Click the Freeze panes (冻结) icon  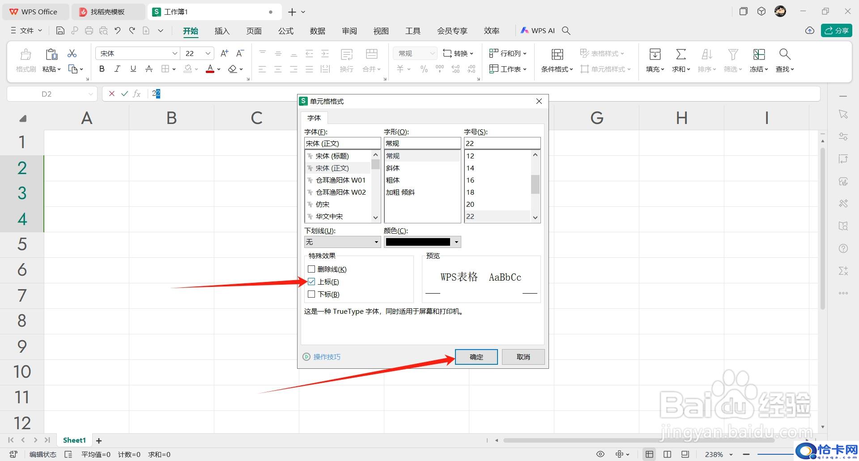(x=759, y=55)
